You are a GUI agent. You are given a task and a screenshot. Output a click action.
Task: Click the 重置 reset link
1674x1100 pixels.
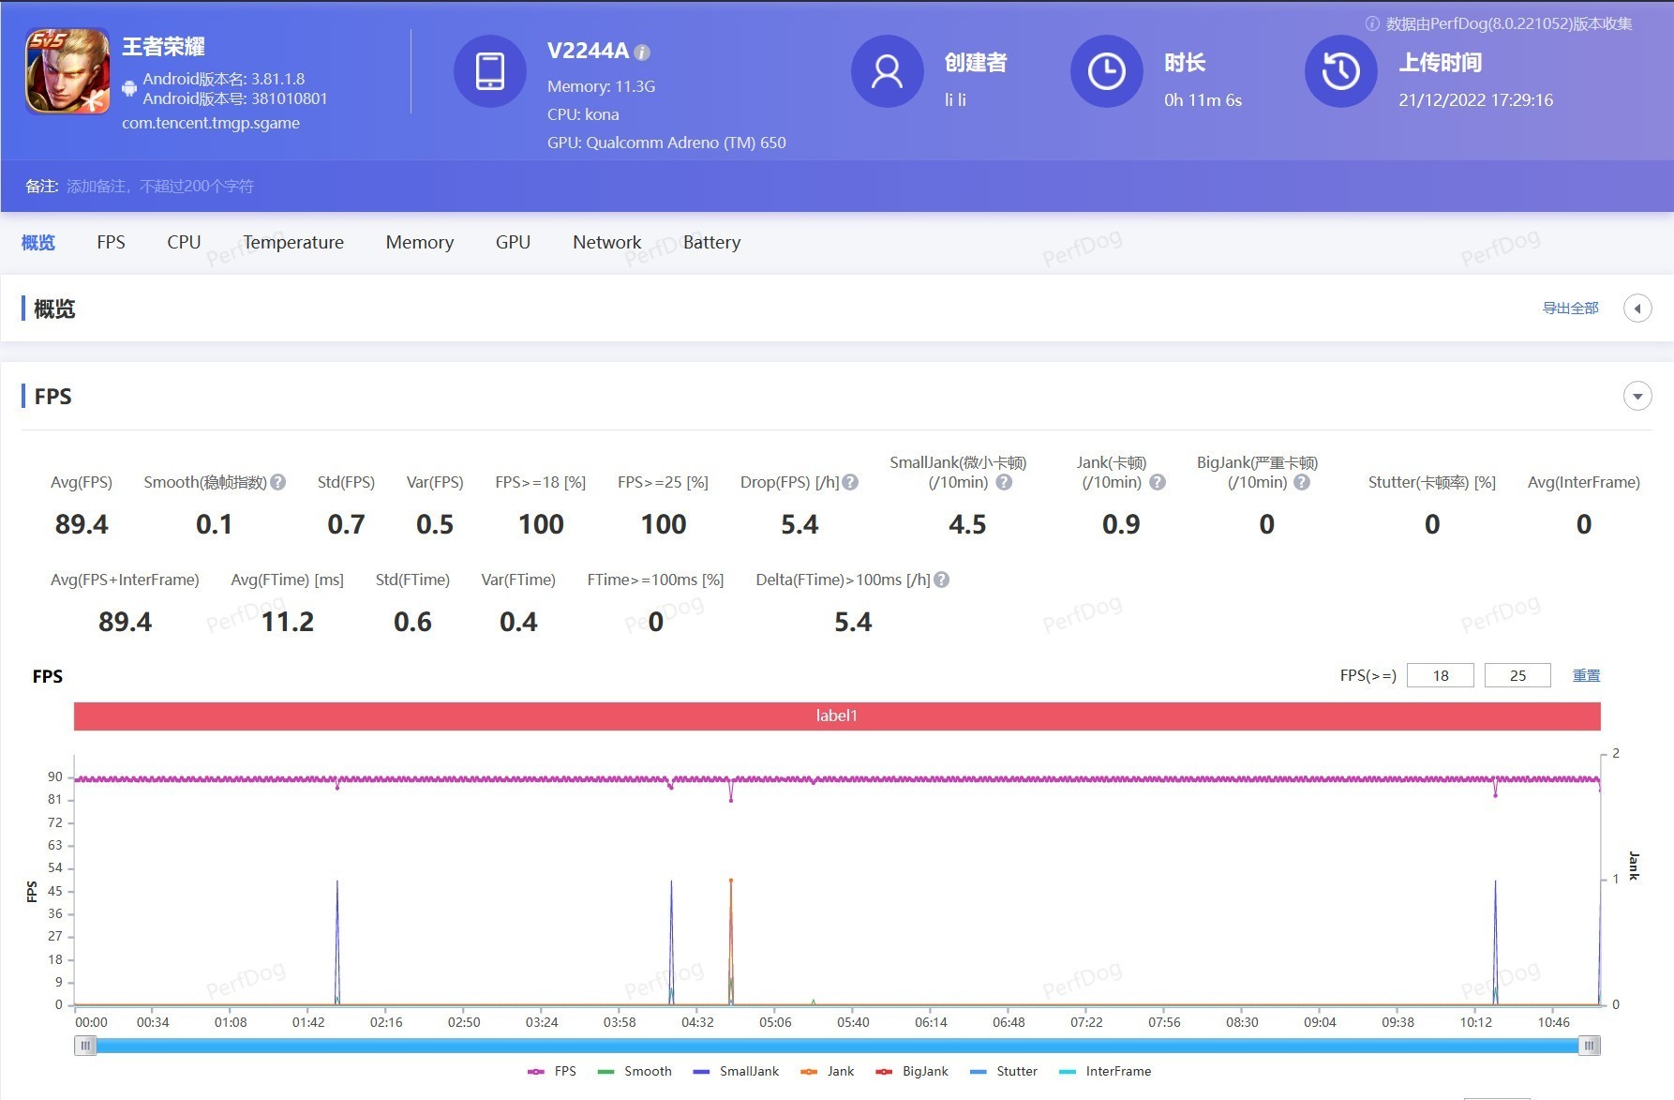pyautogui.click(x=1586, y=675)
